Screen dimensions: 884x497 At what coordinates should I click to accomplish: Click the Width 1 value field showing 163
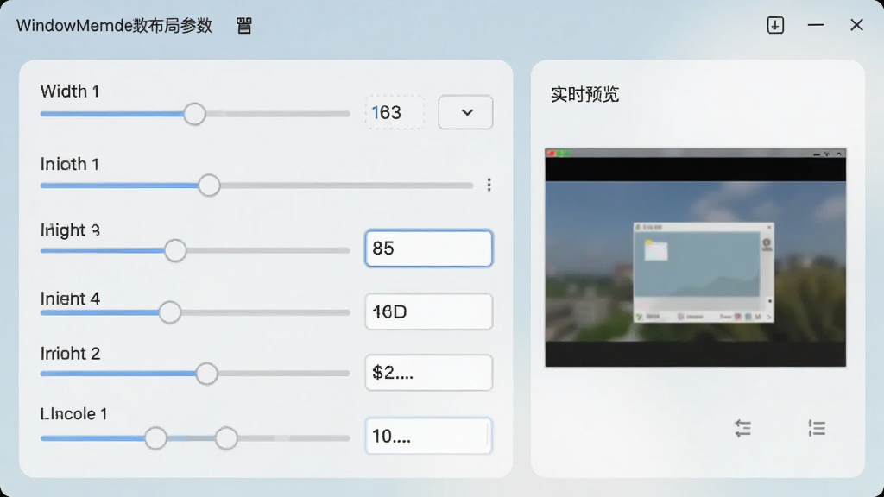tap(395, 112)
